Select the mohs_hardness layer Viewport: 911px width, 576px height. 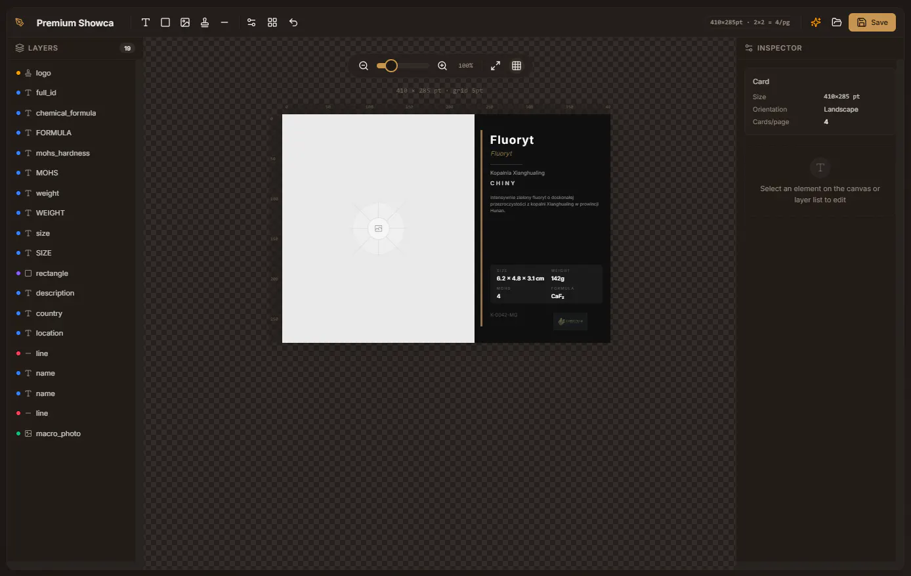tap(72, 153)
